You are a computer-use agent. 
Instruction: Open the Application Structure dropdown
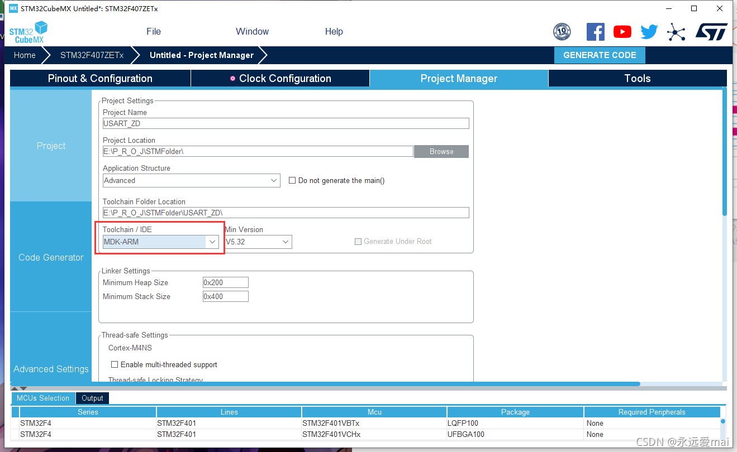point(192,181)
